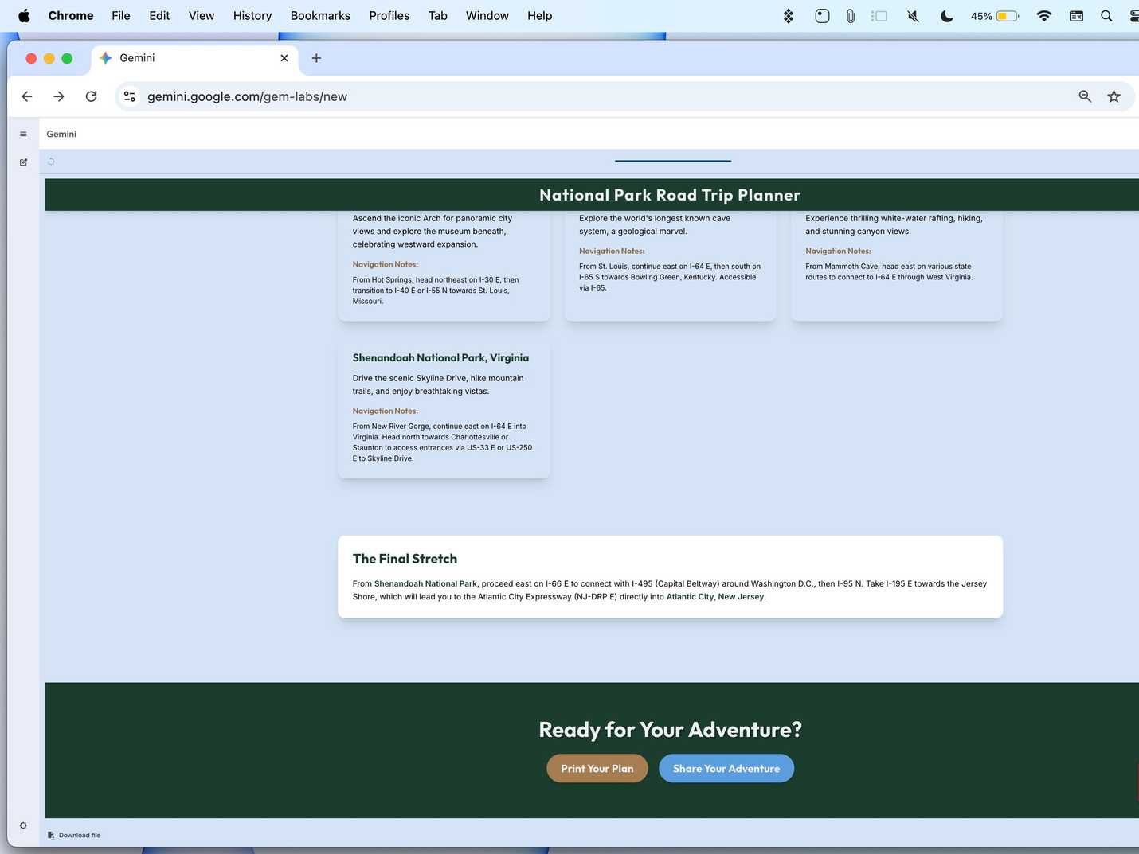Open the History menu

[x=252, y=16]
